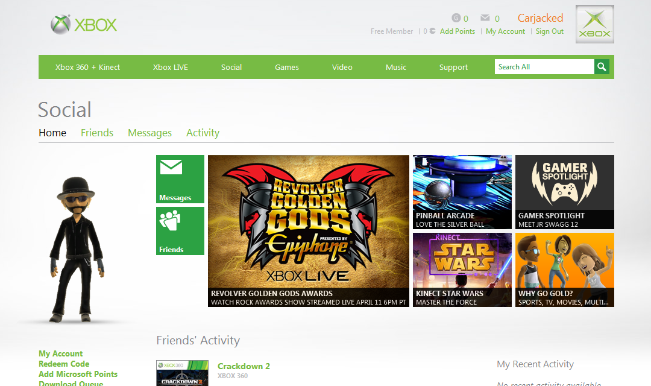This screenshot has height=386, width=651.
Task: Click the Friends' Activity heading
Action: tap(198, 340)
